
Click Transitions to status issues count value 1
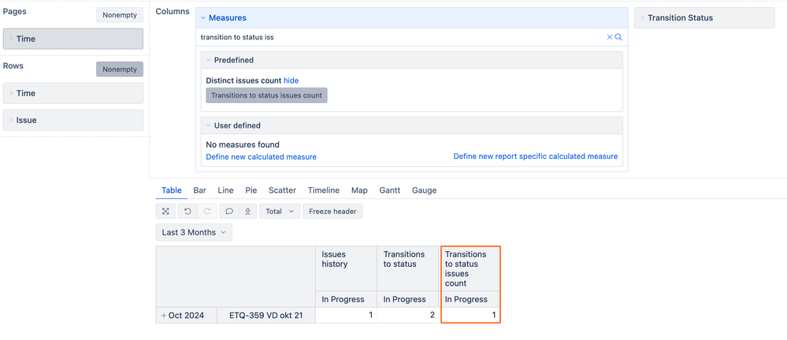(x=470, y=316)
